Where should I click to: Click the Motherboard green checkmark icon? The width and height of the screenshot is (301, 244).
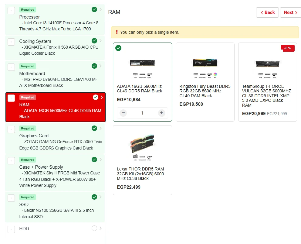point(94,66)
